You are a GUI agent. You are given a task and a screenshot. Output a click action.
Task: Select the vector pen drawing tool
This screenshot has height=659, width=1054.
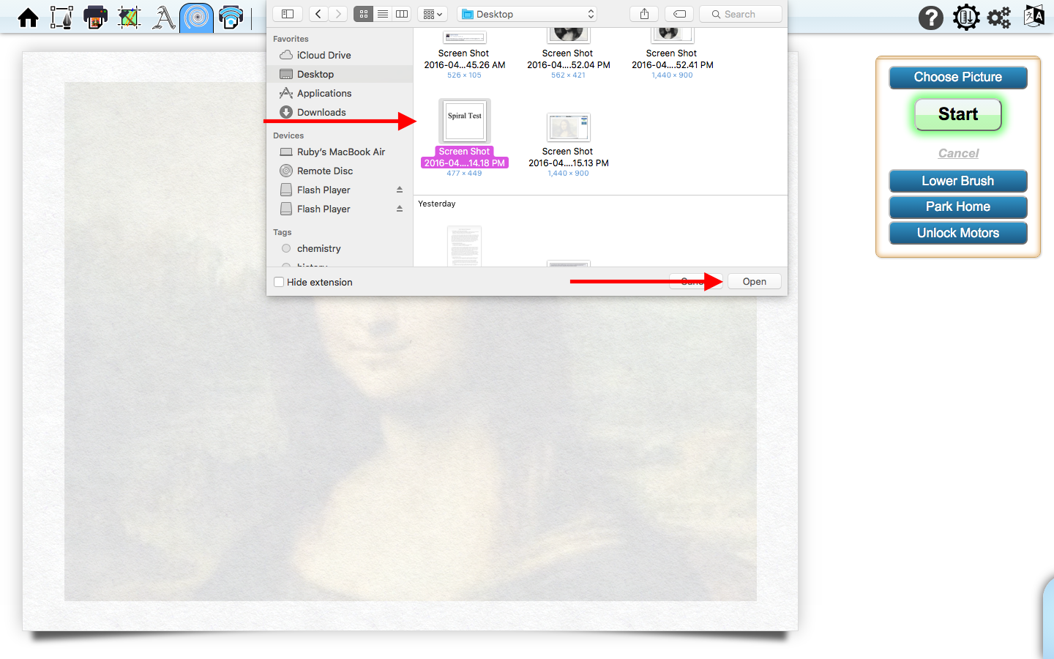tap(61, 17)
